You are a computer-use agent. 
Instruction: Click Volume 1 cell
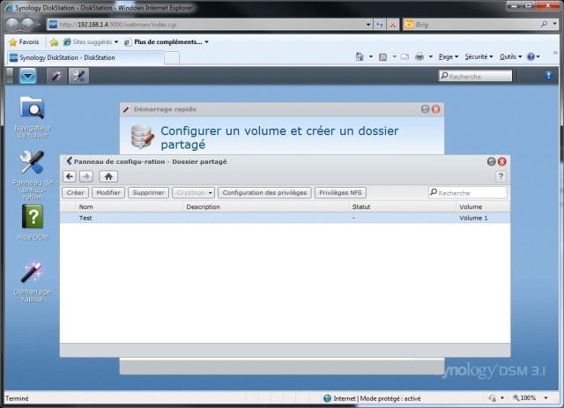click(x=473, y=218)
